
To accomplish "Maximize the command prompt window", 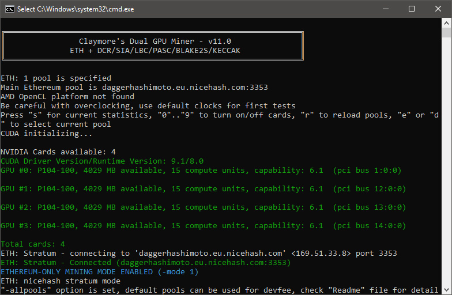I will (412, 9).
